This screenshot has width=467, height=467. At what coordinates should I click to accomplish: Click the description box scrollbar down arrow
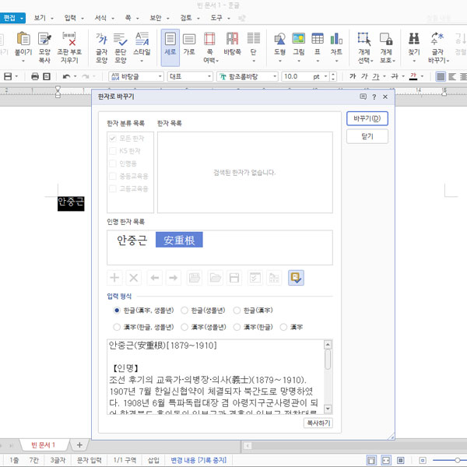pos(328,409)
